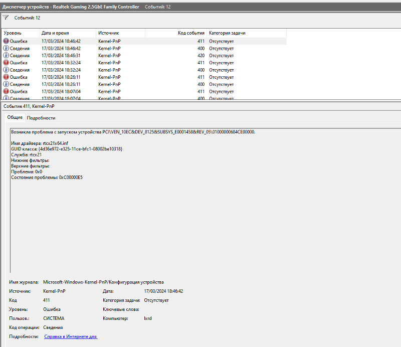Click error icon of the 18:32:24 event
This screenshot has height=347, width=401.
6,63
